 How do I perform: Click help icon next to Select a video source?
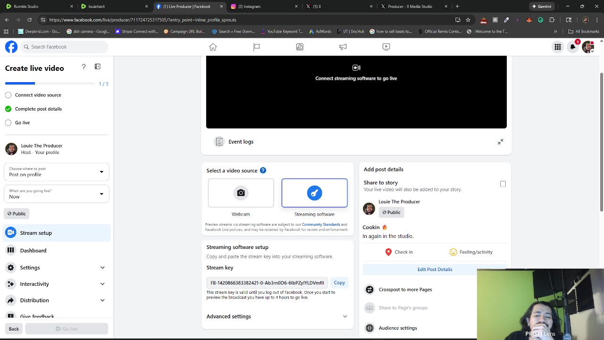(x=263, y=170)
